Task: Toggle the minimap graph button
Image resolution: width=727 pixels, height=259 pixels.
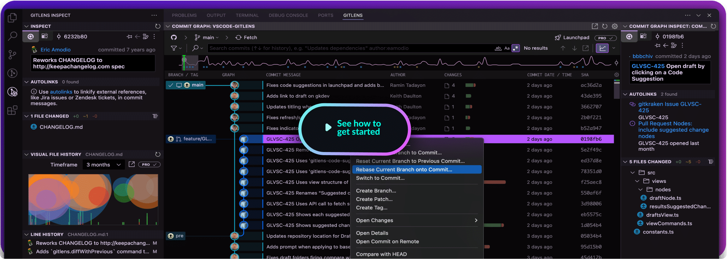Action: click(602, 48)
